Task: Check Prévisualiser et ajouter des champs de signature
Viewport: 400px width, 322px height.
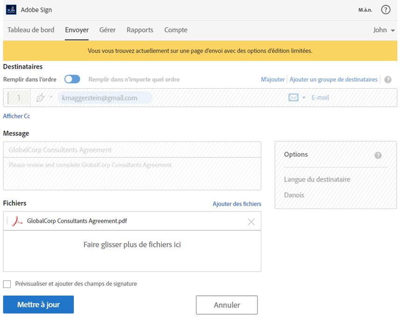Action: click(7, 284)
